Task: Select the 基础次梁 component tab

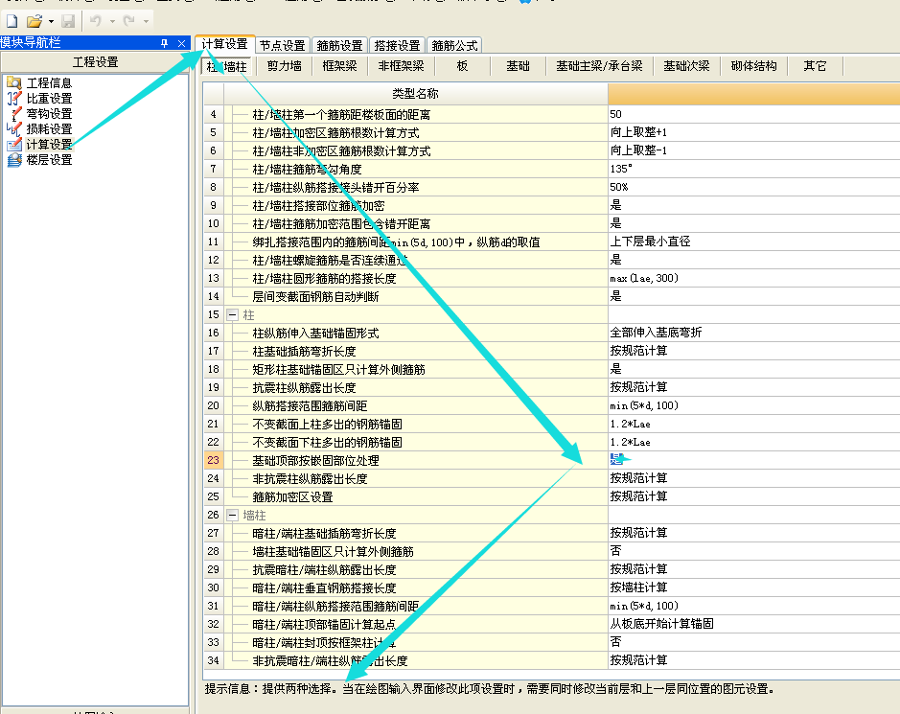Action: point(686,66)
